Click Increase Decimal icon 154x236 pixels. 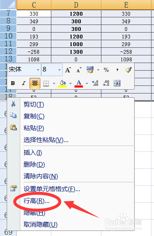95,83
